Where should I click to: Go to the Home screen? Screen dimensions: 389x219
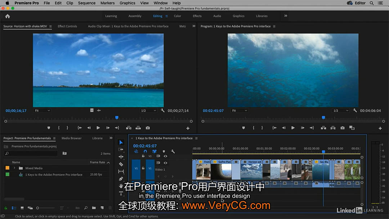coord(8,16)
